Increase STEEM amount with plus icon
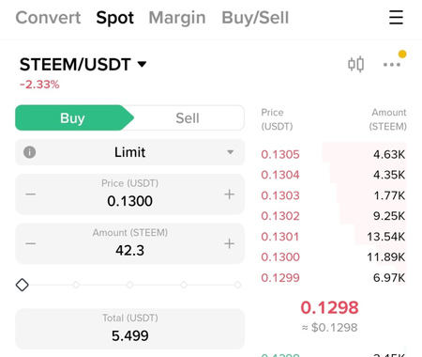Viewport: 422px width, 357px height. [x=229, y=243]
